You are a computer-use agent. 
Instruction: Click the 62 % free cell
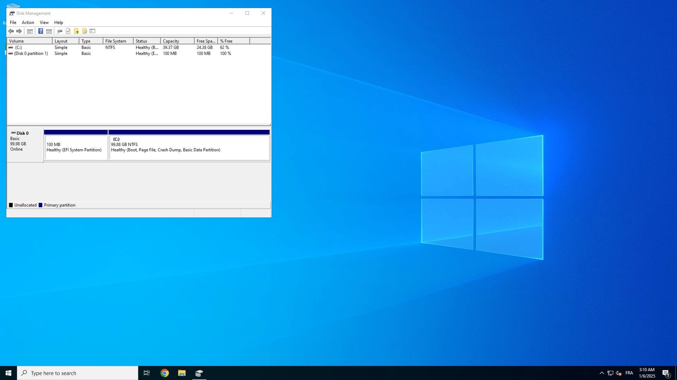point(224,47)
